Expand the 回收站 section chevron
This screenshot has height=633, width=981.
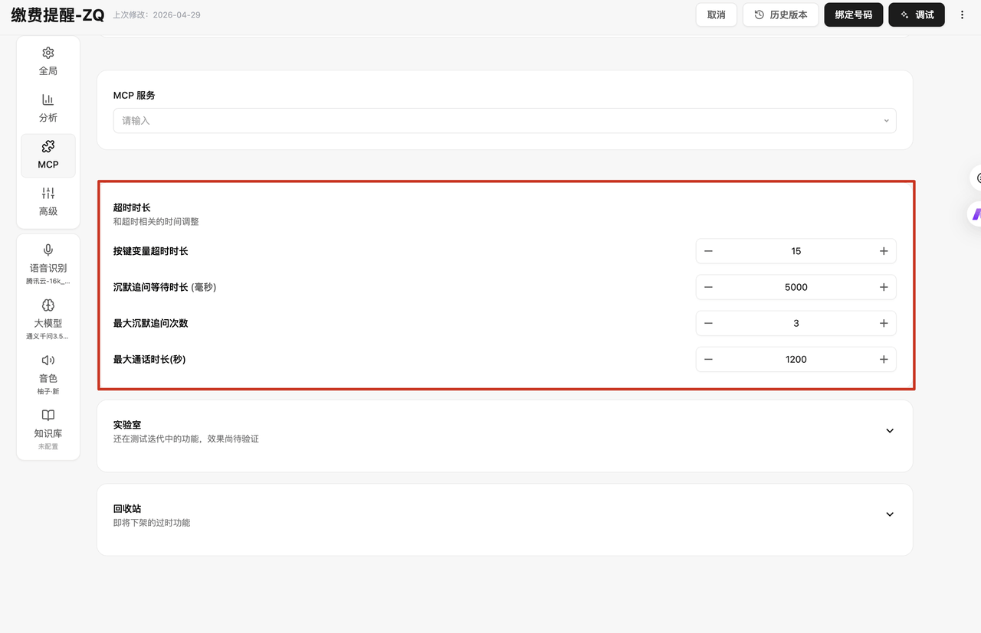[x=890, y=514]
